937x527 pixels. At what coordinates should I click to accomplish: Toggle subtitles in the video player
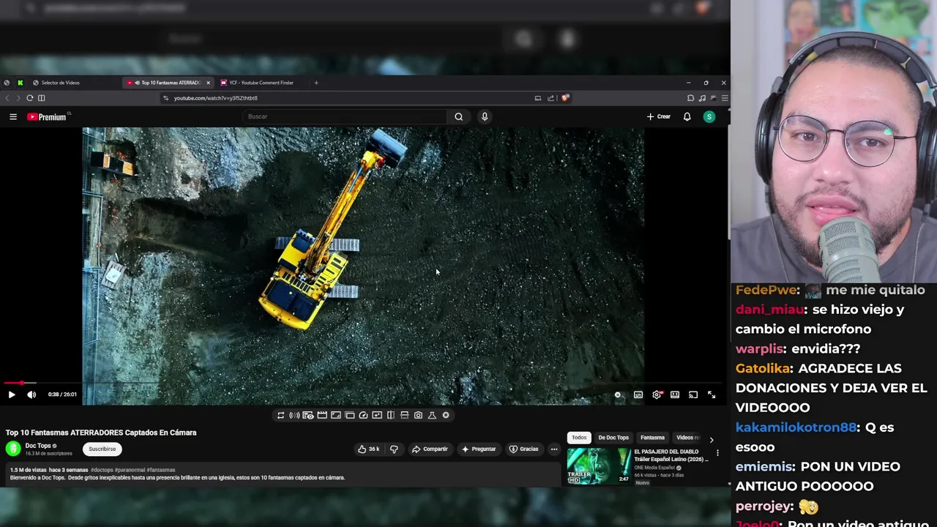pyautogui.click(x=638, y=395)
